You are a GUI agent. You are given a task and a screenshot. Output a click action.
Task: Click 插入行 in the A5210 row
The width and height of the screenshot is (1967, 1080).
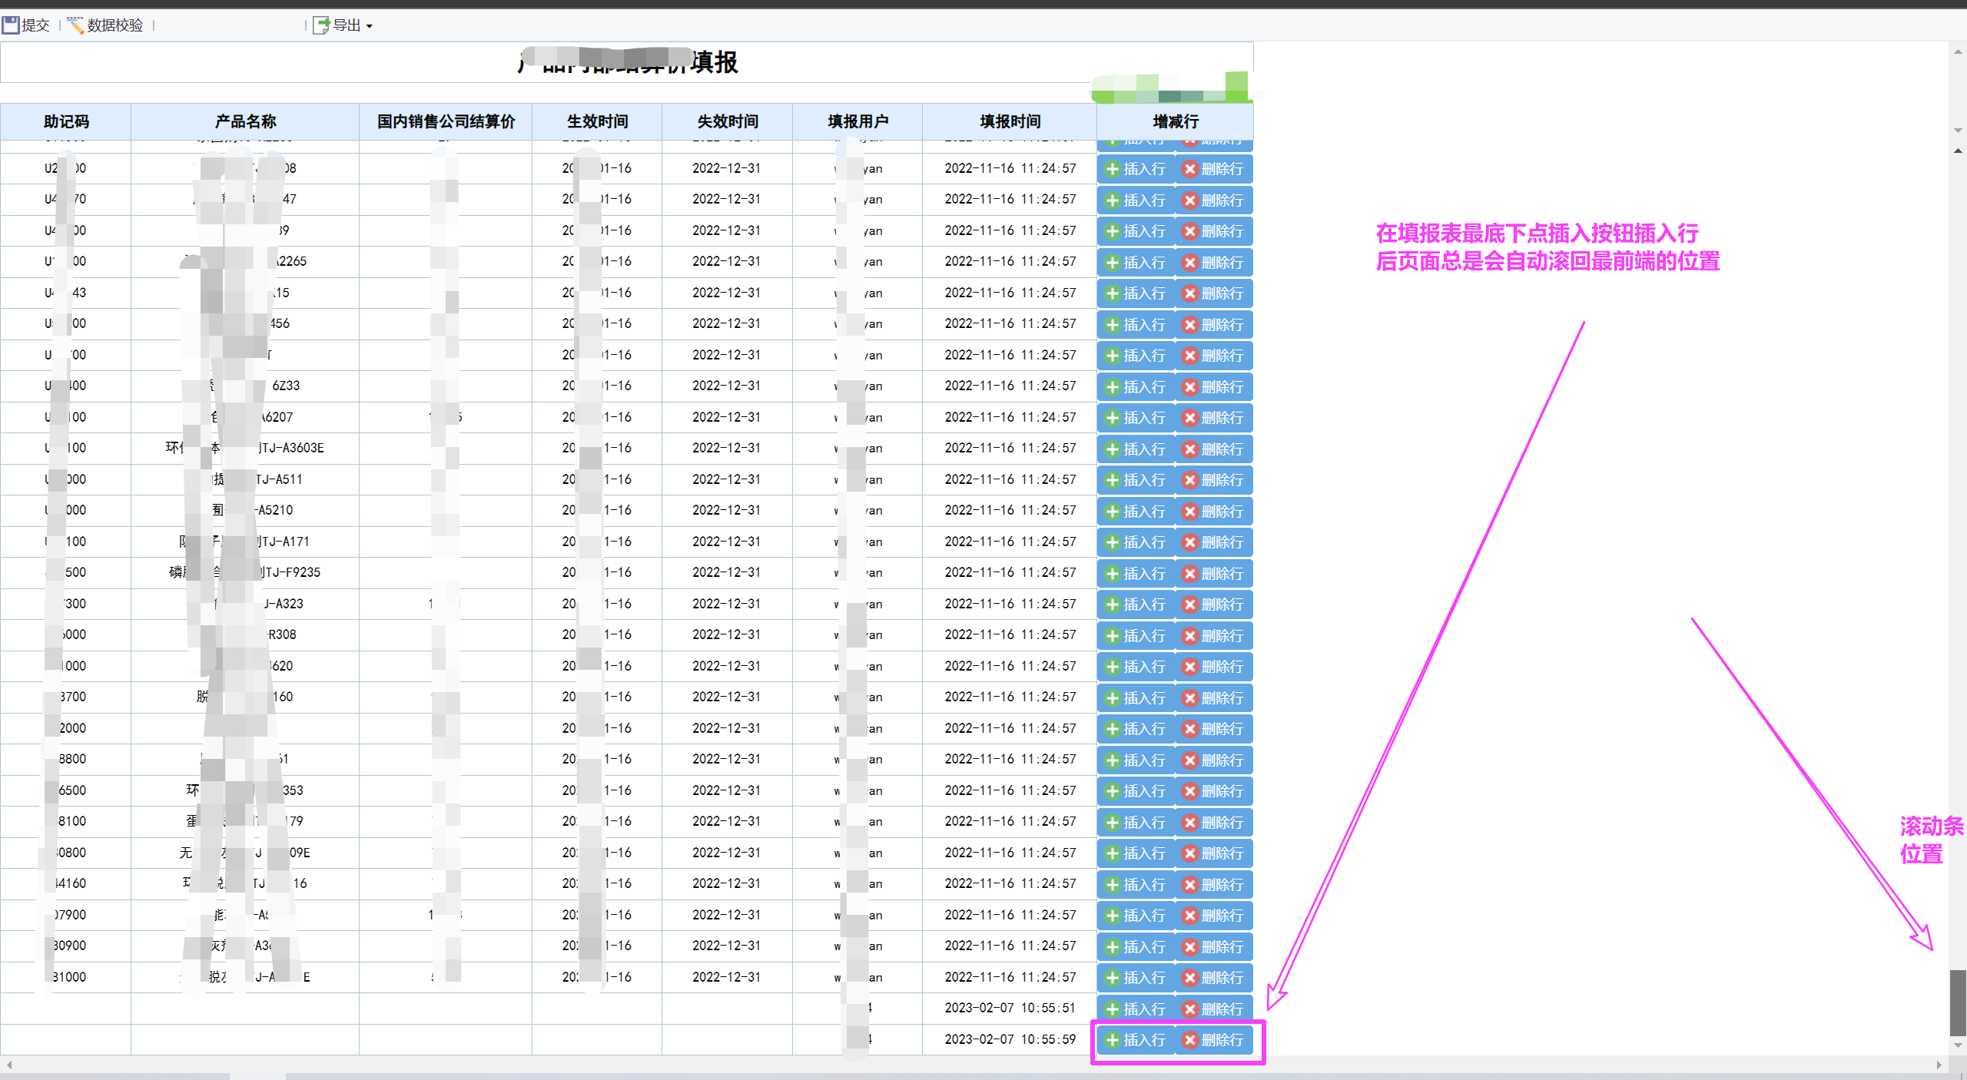pos(1136,512)
